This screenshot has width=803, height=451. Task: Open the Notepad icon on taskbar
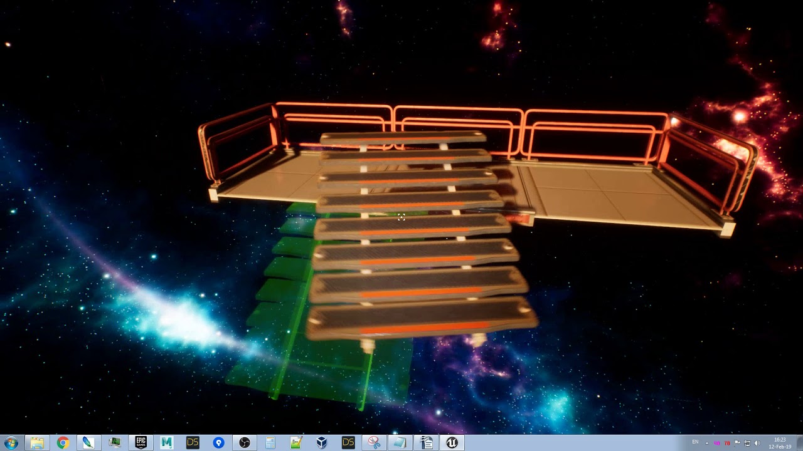tap(400, 443)
